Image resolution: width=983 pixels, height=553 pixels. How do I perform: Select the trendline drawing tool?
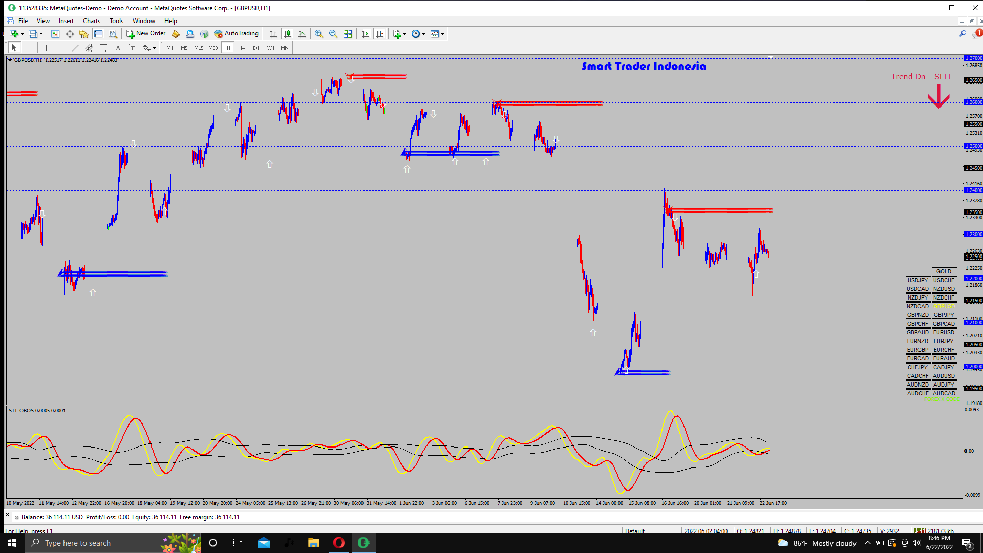pos(75,48)
